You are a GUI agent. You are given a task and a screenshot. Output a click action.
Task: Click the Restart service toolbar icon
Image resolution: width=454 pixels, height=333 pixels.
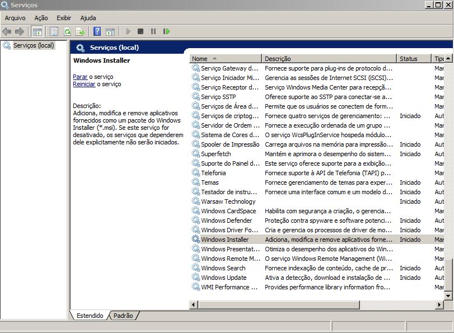coord(166,31)
